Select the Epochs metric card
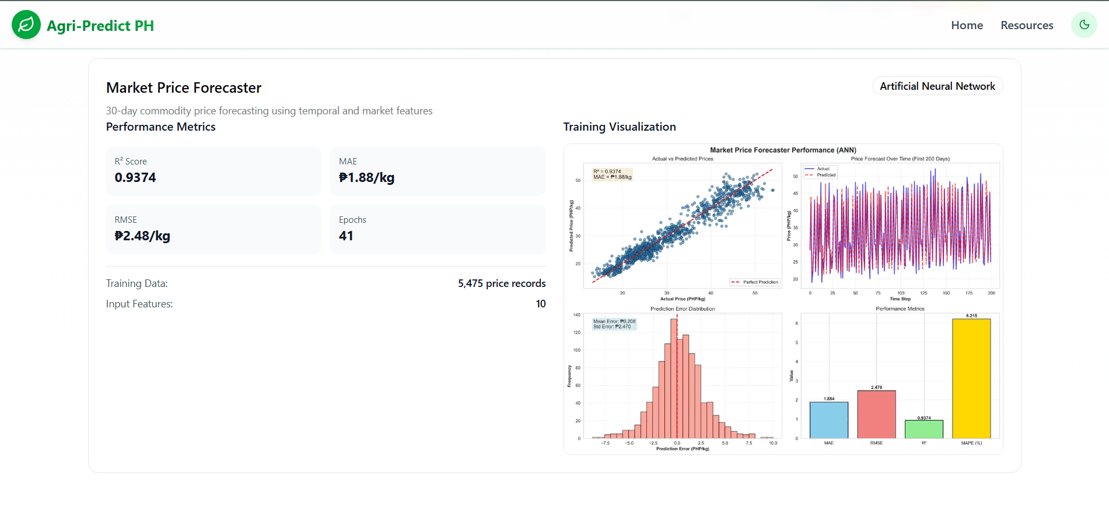 [x=438, y=229]
